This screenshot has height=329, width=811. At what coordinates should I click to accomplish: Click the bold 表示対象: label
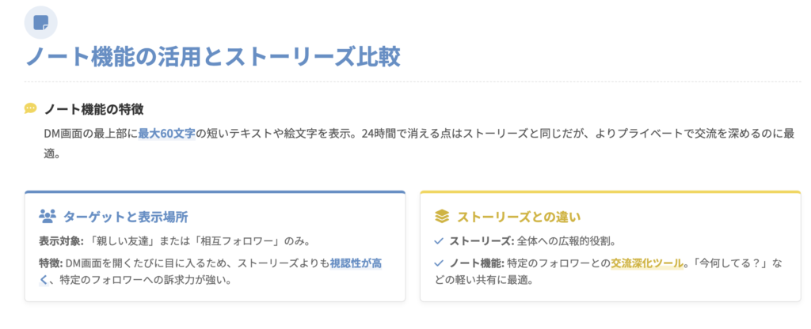click(60, 240)
